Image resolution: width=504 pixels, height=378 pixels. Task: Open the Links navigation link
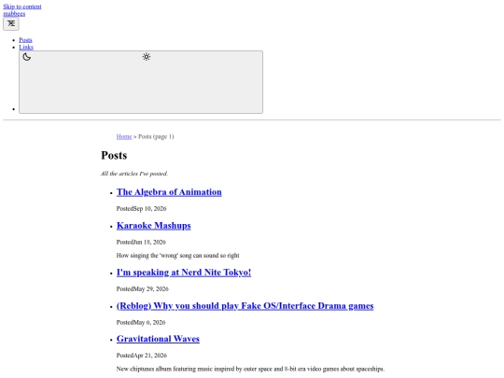coord(26,47)
